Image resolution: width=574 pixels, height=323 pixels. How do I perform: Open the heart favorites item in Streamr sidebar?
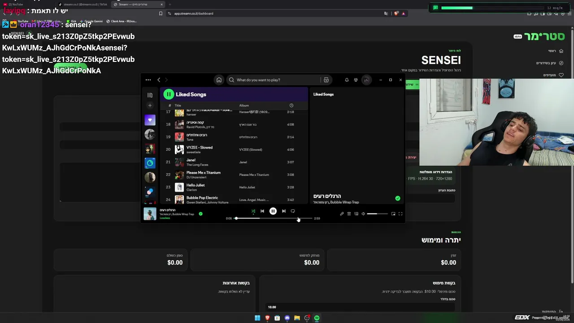click(x=553, y=75)
